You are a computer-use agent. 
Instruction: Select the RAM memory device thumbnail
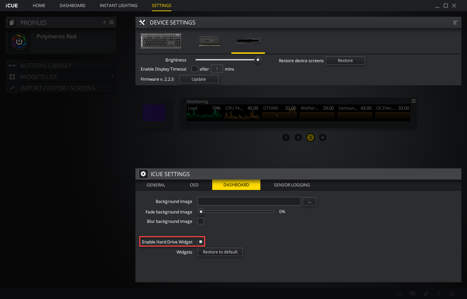(209, 41)
